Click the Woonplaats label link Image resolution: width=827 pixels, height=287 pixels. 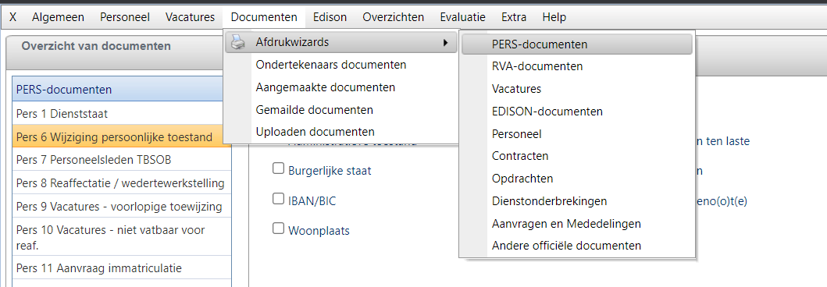point(319,231)
